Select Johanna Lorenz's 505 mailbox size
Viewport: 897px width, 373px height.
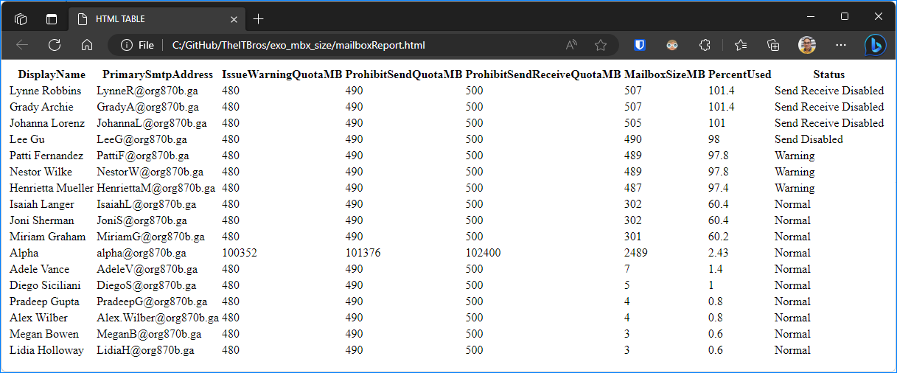click(x=633, y=123)
